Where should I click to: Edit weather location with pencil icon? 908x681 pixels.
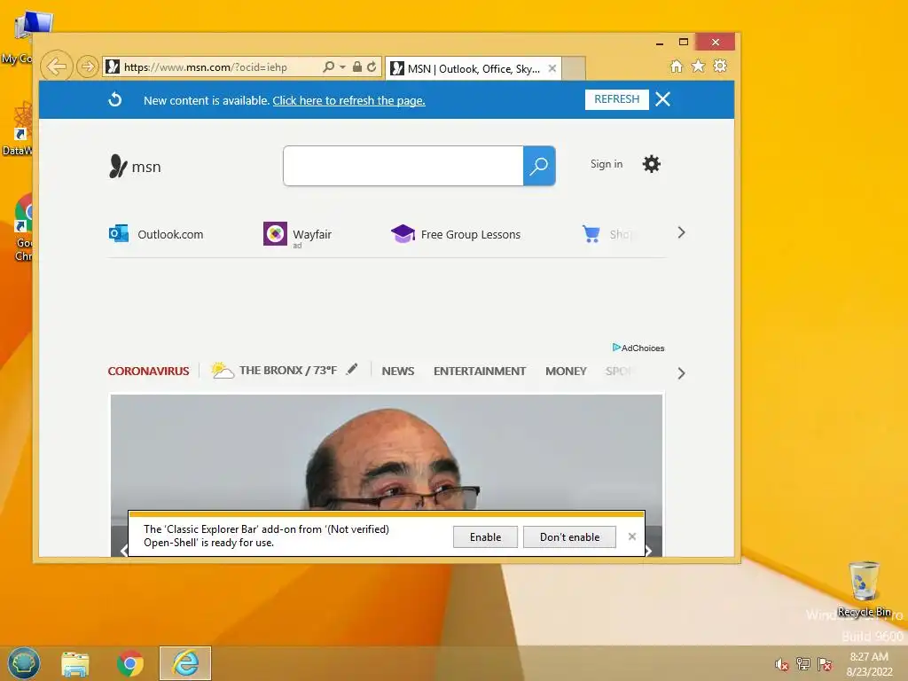tap(352, 370)
